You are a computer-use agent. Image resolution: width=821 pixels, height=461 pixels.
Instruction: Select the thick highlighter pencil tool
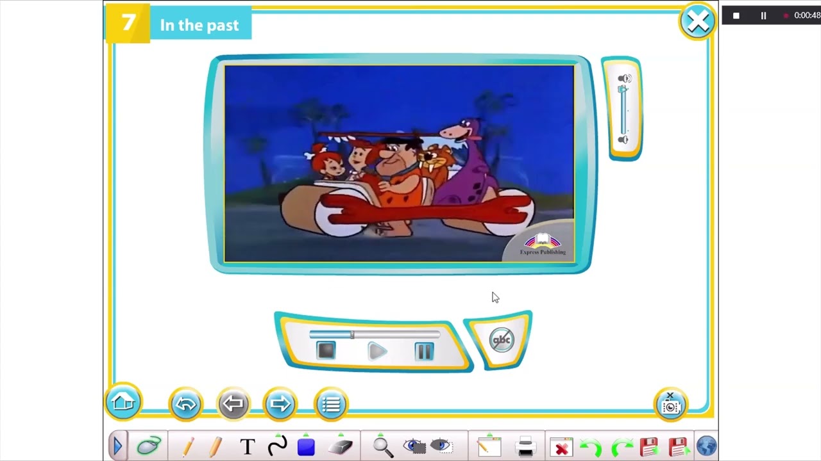pos(216,446)
